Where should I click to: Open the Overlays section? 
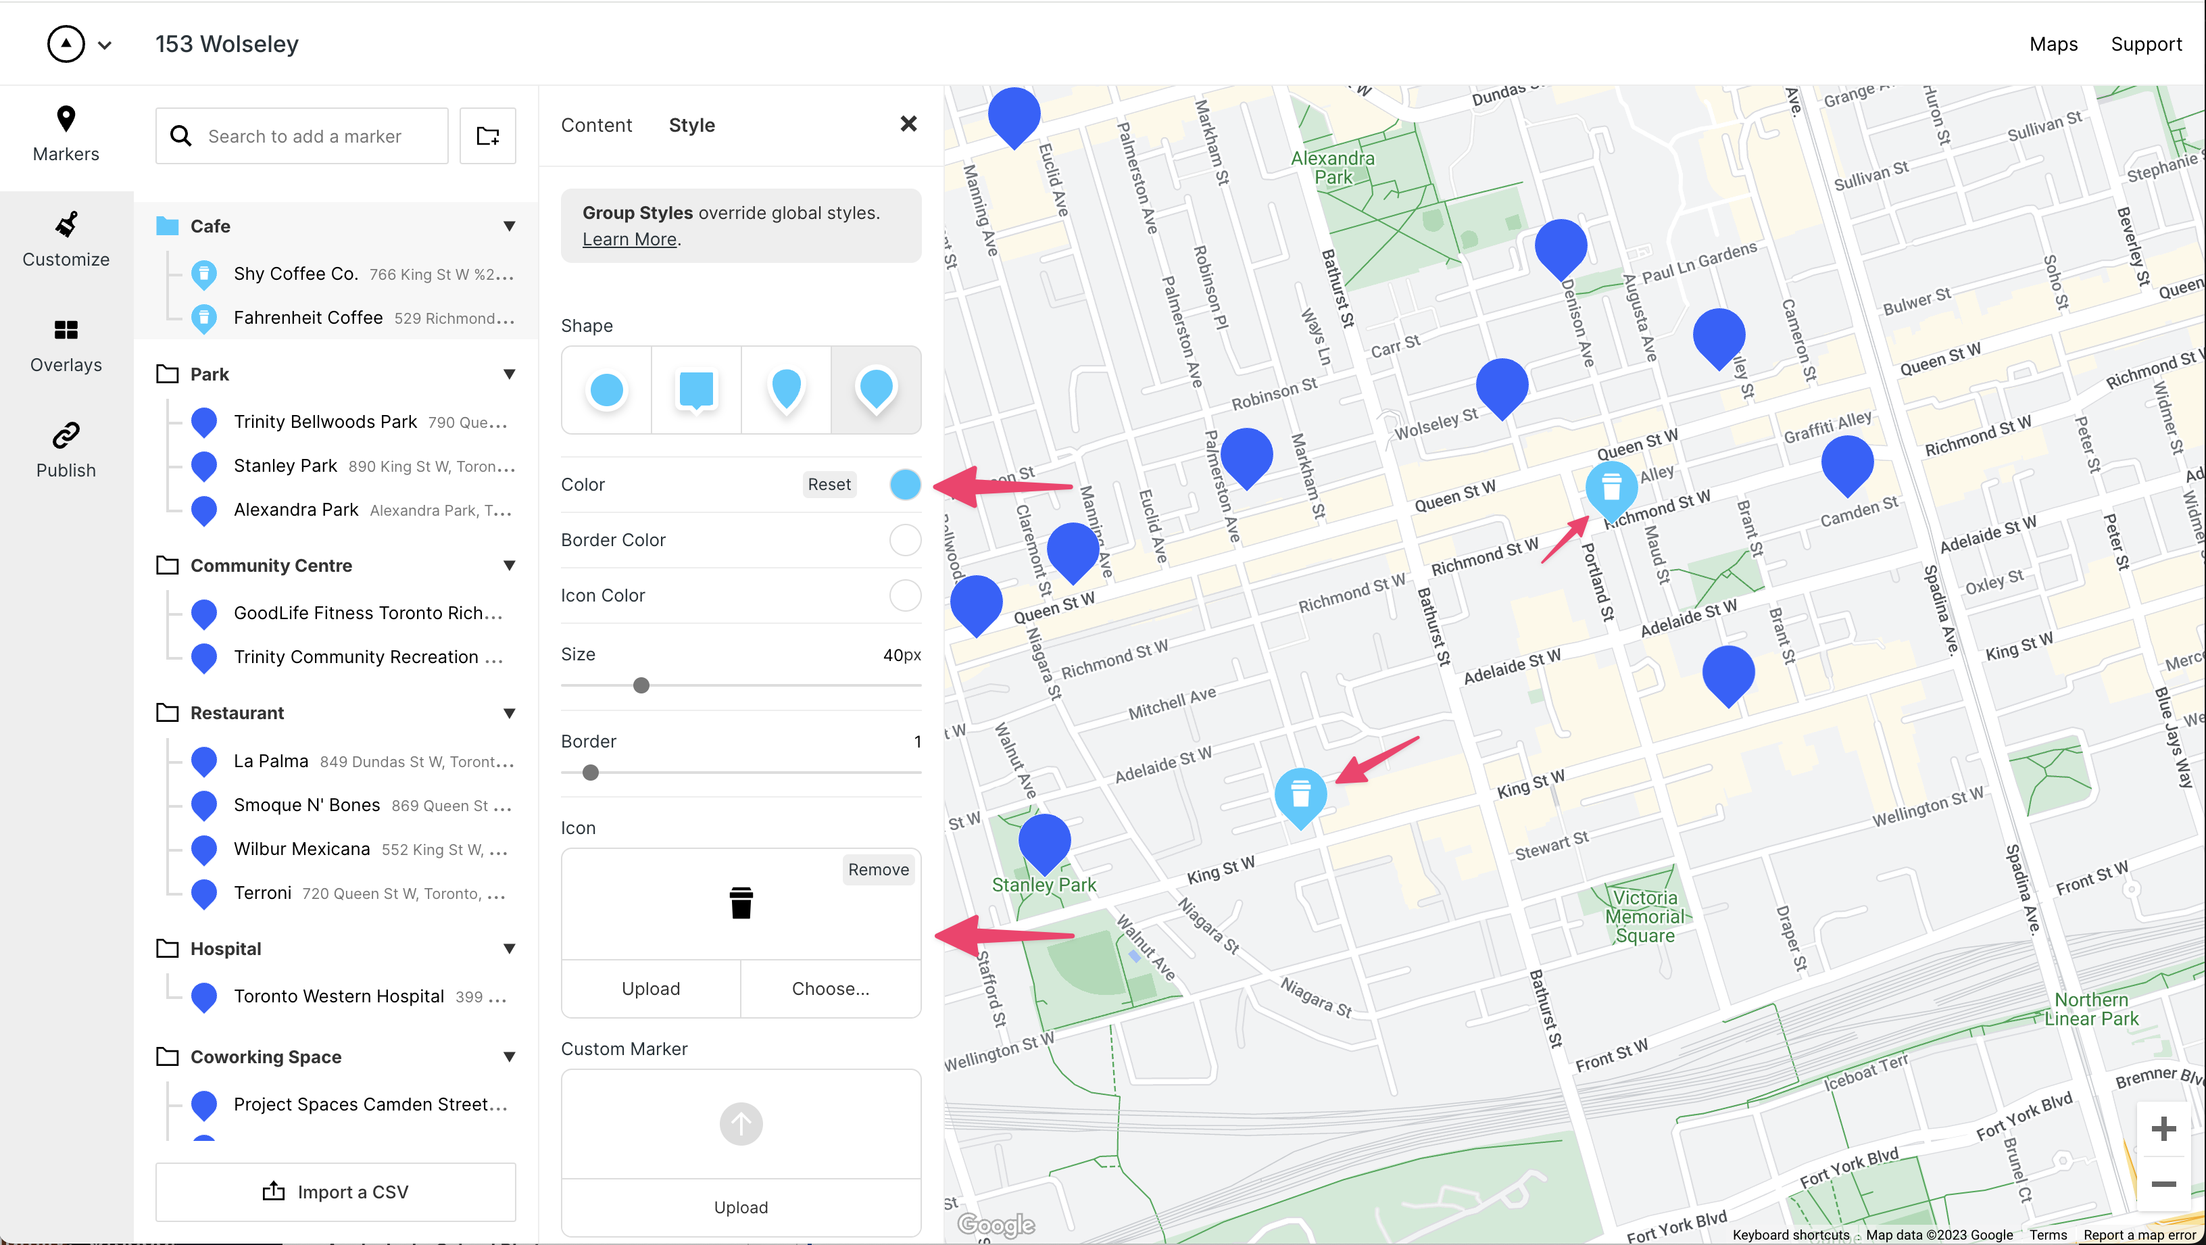tap(66, 346)
